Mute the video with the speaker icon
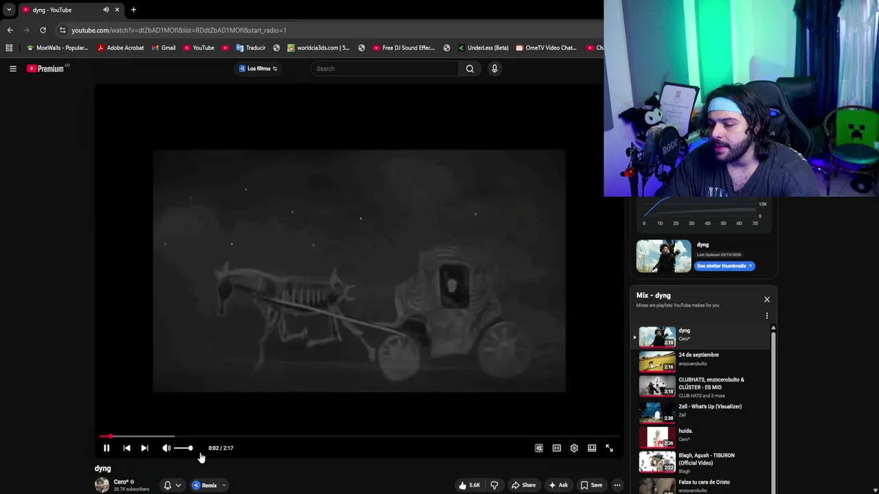 pos(166,448)
